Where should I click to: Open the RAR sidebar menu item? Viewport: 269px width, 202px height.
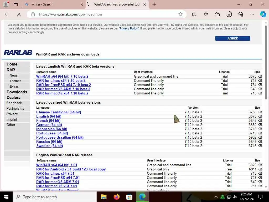(11, 70)
